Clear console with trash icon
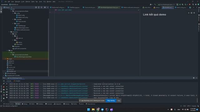This screenshot has width=200, height=112. (7, 97)
